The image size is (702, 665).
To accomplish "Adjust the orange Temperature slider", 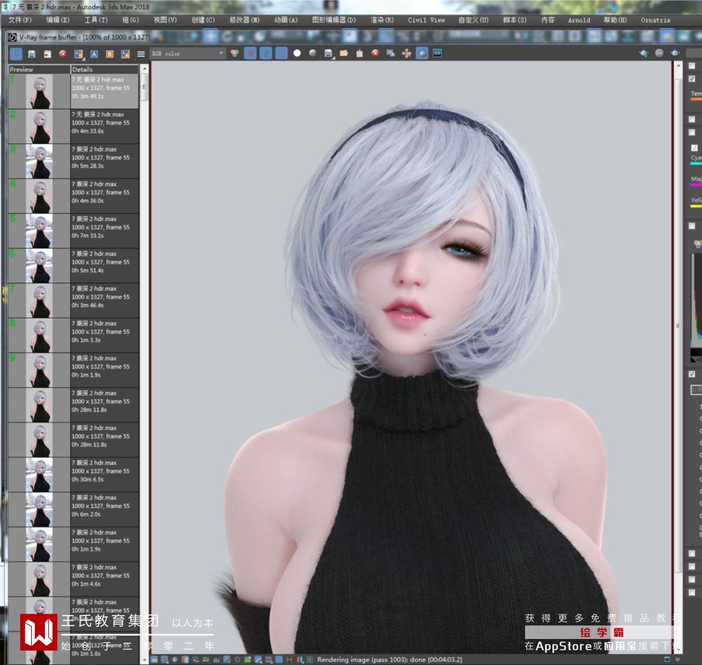I will [696, 99].
